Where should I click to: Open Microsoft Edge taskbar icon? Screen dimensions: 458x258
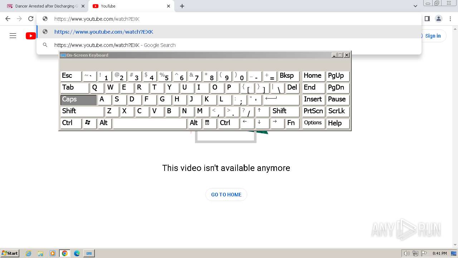coord(77,253)
